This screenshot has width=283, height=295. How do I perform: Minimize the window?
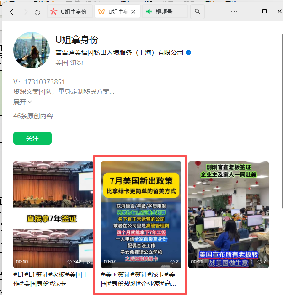[x=249, y=11]
